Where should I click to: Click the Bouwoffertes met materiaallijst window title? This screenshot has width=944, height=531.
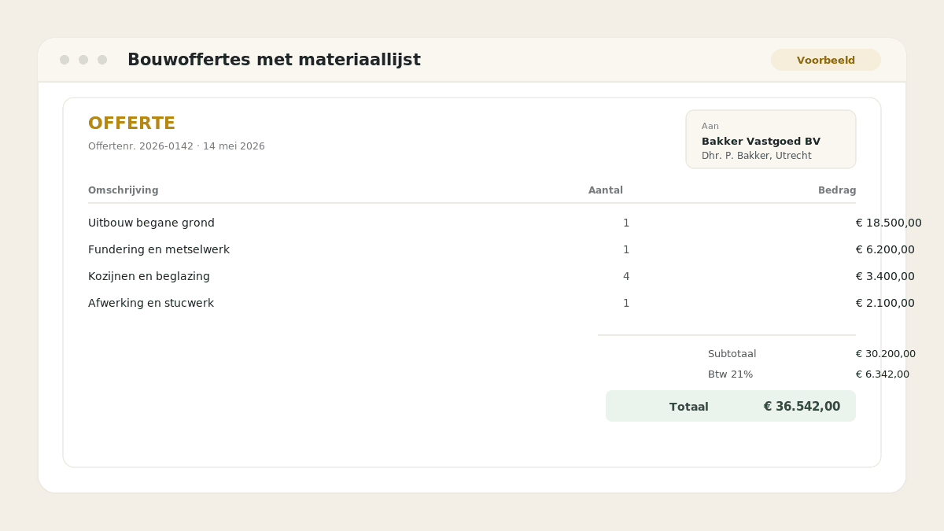pyautogui.click(x=274, y=60)
